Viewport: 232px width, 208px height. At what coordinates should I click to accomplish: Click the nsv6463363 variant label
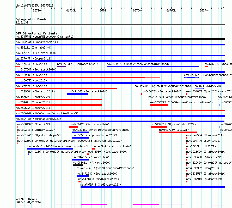coord(218,64)
